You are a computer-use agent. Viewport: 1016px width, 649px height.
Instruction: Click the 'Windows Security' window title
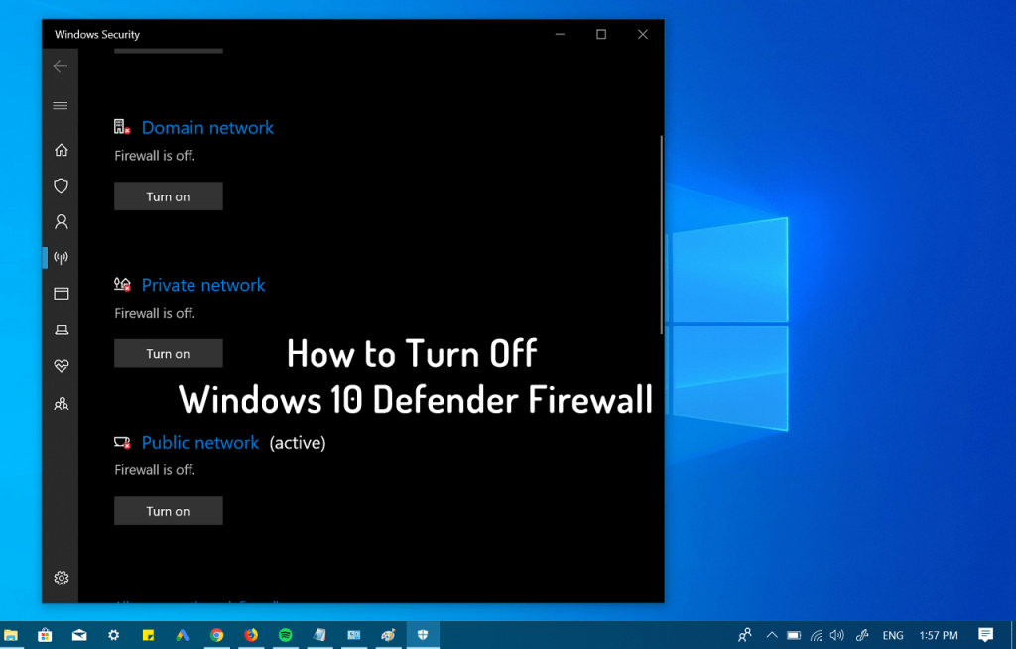coord(97,35)
